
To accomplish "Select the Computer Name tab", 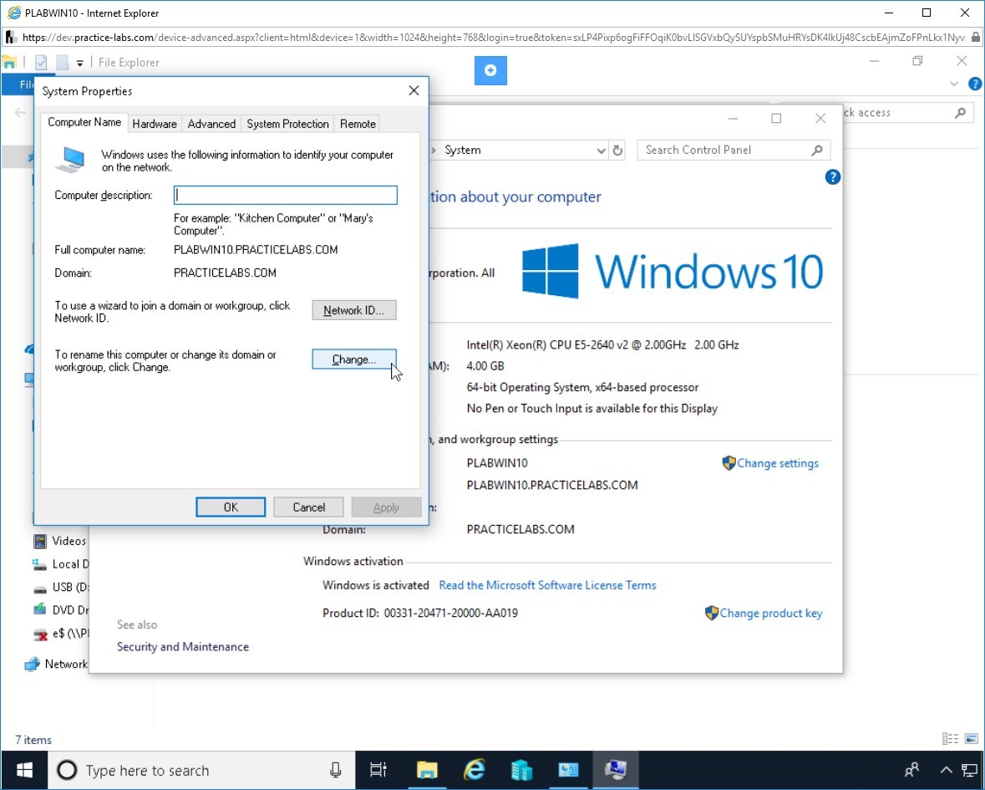I will coord(84,122).
